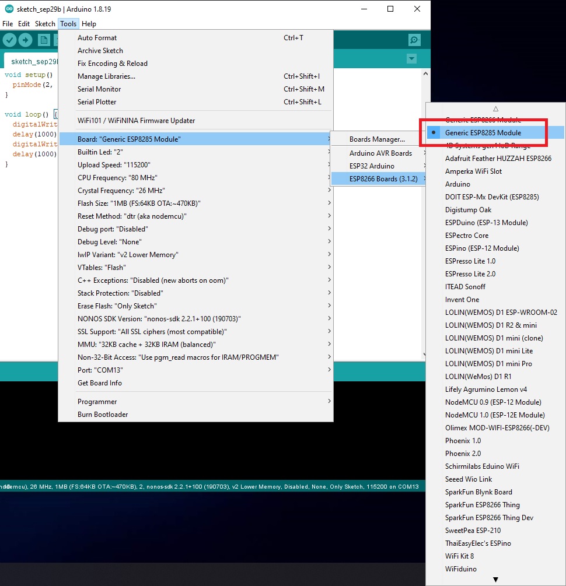
Task: Click the editor's vertical scrollbar down arrow
Action: click(425, 354)
